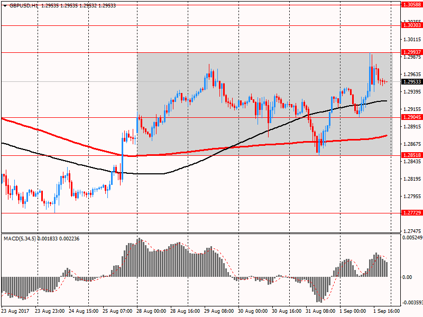This screenshot has width=423, height=317.
Task: Click the MACD scale value -0.003593
Action: point(412,302)
